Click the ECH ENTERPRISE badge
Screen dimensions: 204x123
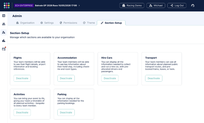[24, 5]
